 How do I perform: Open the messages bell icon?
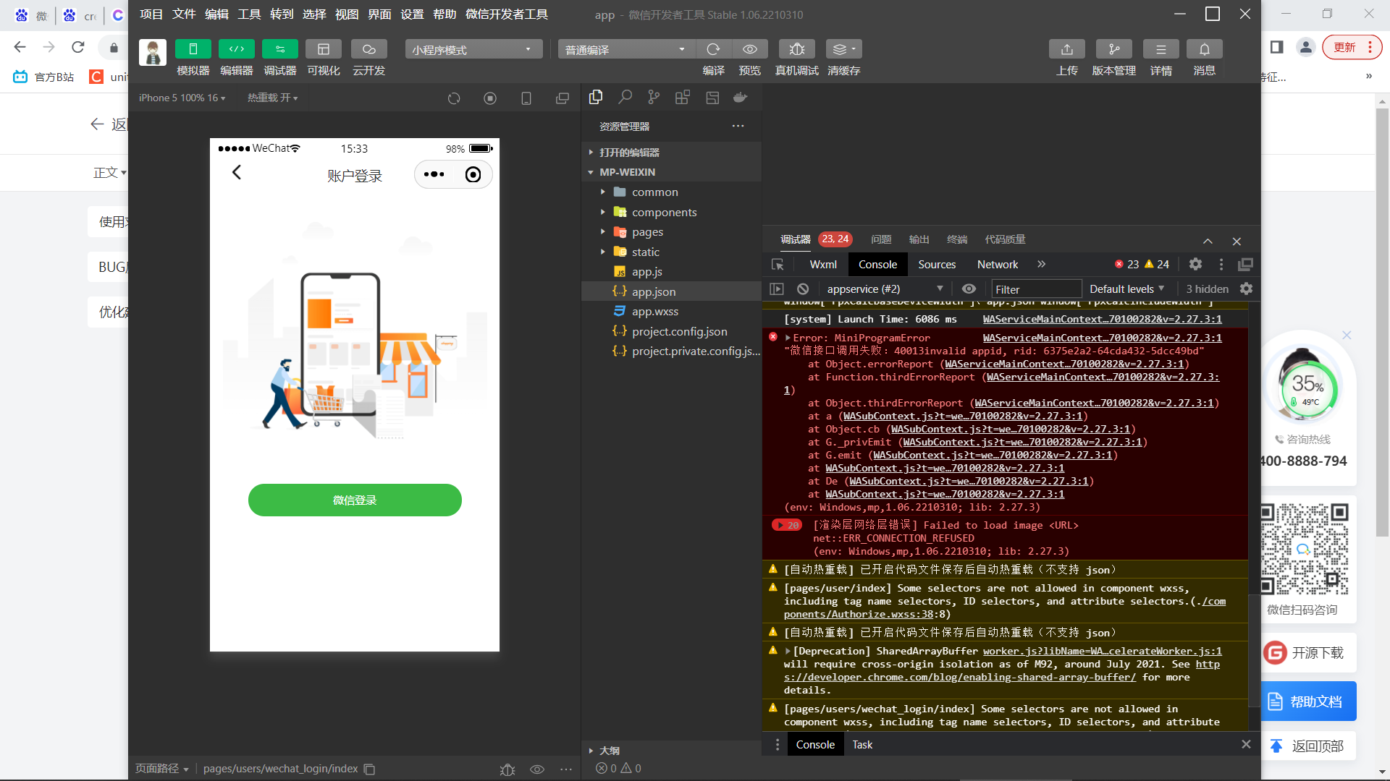(1205, 49)
